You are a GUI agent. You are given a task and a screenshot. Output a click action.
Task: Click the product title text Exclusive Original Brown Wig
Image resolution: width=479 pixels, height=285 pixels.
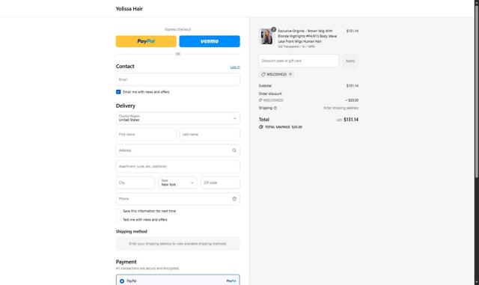point(308,36)
